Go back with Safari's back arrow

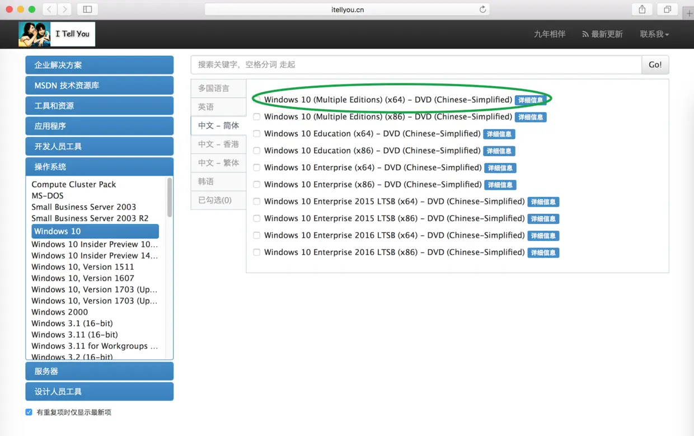pyautogui.click(x=50, y=10)
